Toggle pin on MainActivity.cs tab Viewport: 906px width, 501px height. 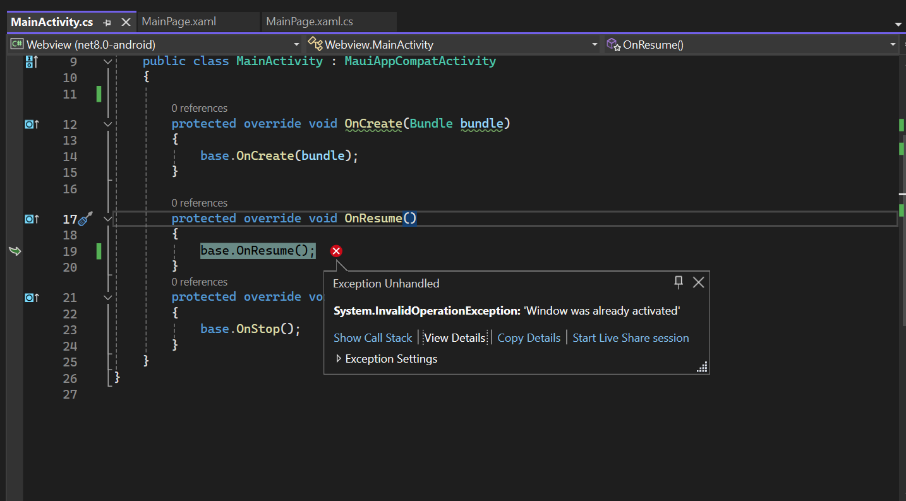[107, 22]
